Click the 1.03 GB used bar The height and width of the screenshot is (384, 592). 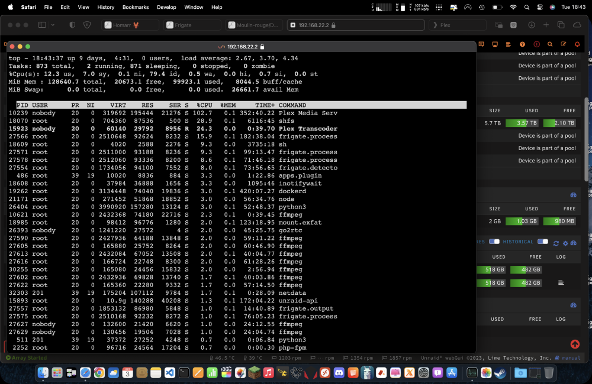coord(522,221)
